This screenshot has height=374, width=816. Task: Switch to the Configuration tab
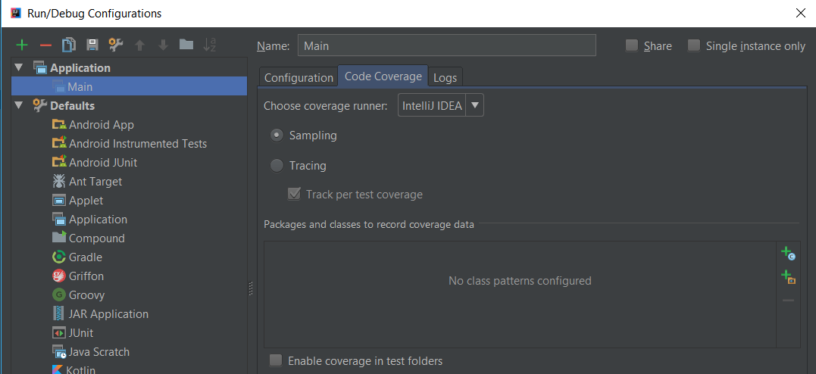[x=299, y=77]
